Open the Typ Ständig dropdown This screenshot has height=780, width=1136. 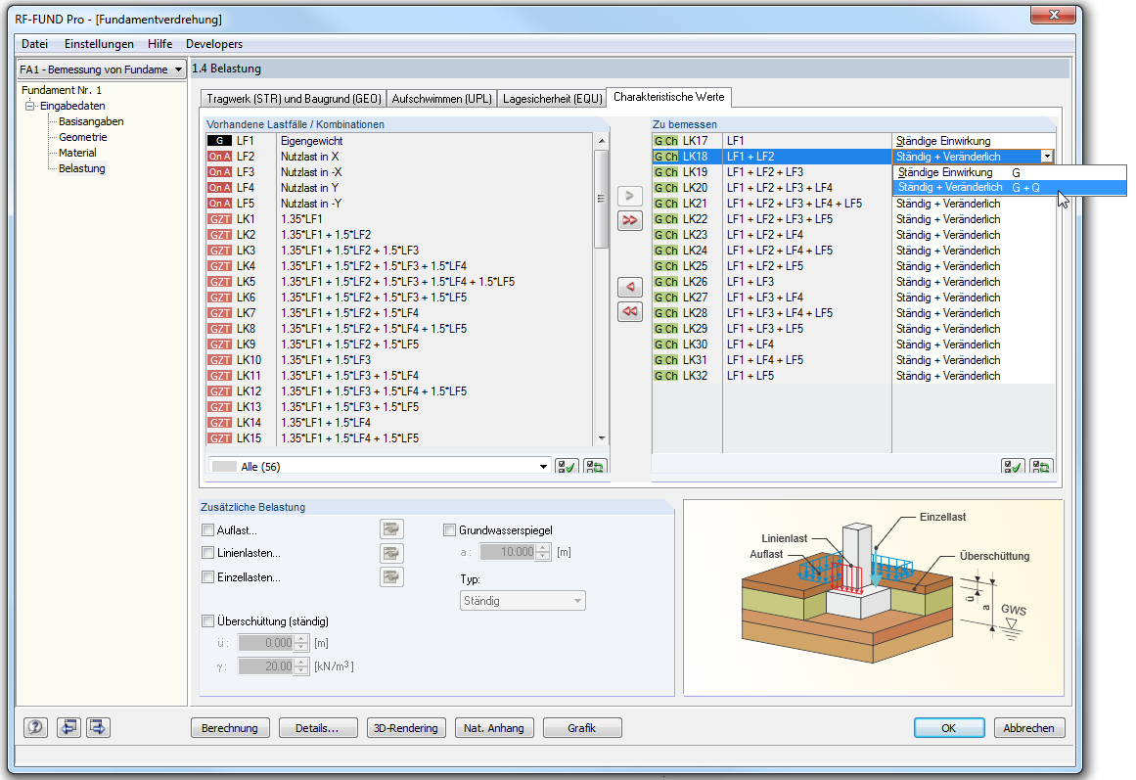(x=523, y=600)
